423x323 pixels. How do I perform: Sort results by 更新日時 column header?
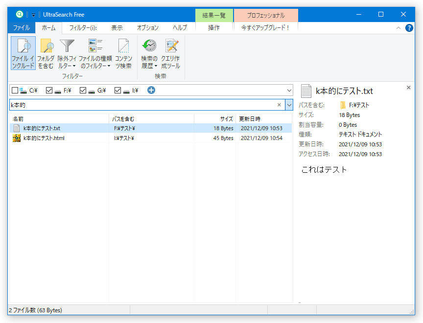264,119
